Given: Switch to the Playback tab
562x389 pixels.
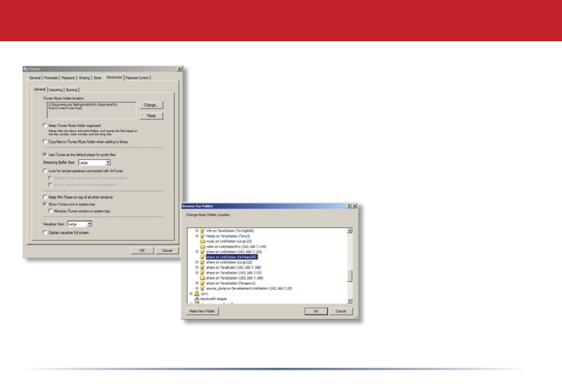Looking at the screenshot, I should [x=68, y=78].
